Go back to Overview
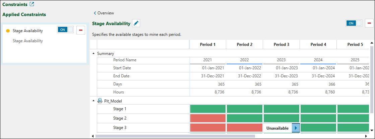Screen dimensions: 375x139 104,13
